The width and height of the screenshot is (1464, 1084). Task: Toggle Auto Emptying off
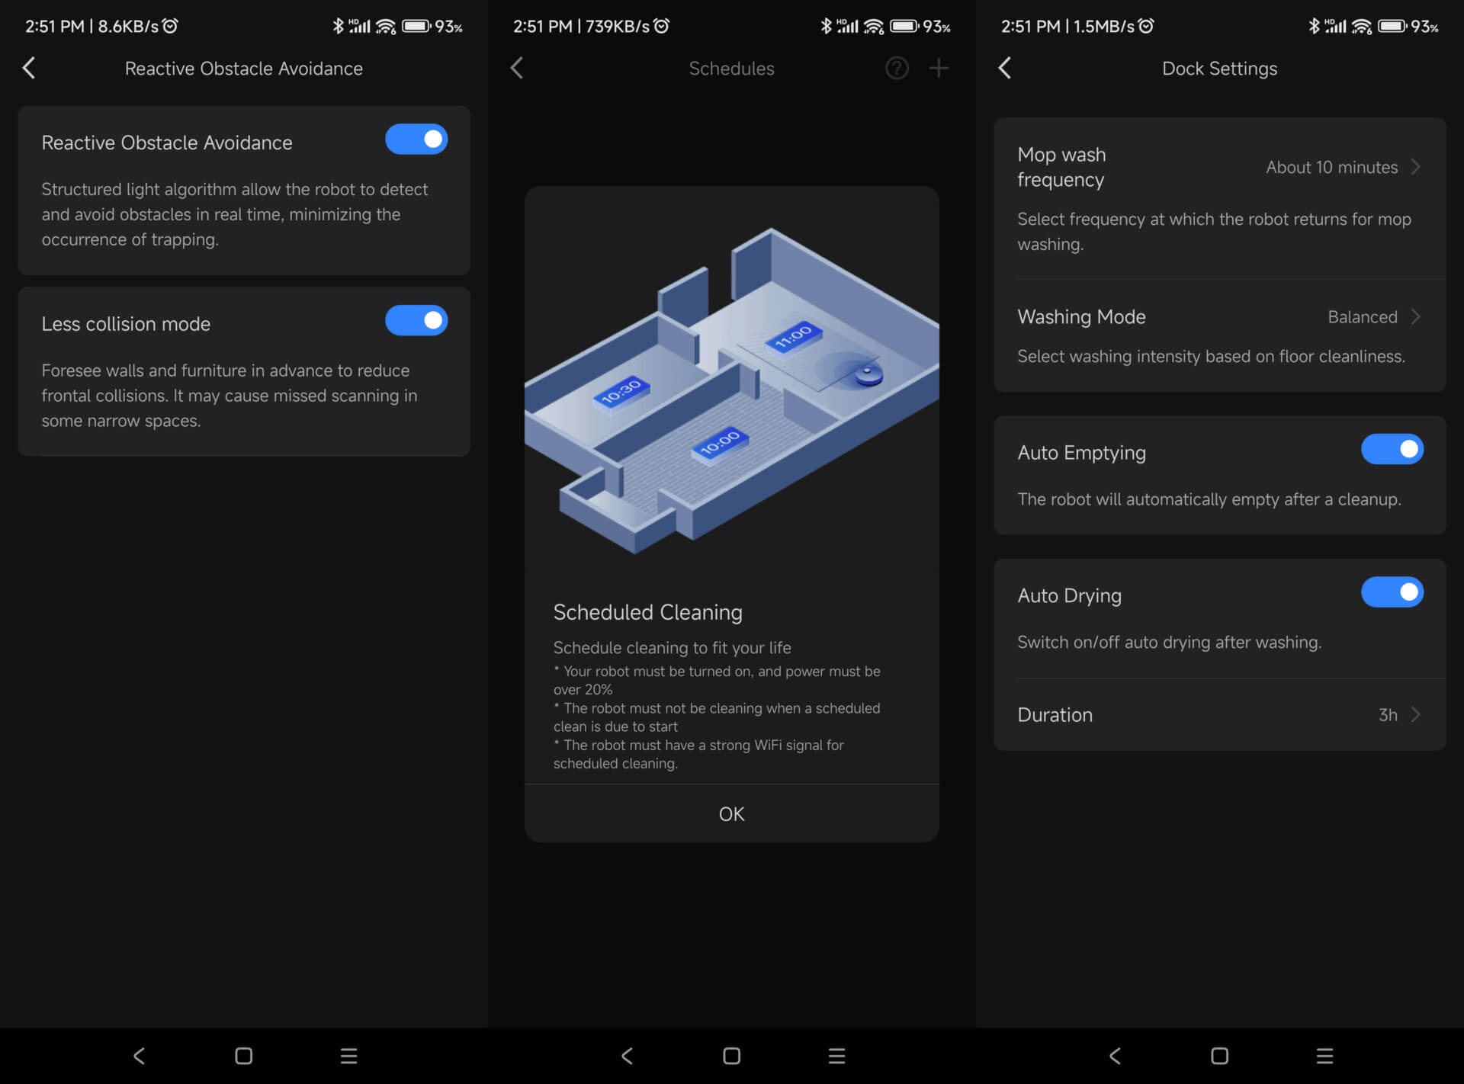1392,449
